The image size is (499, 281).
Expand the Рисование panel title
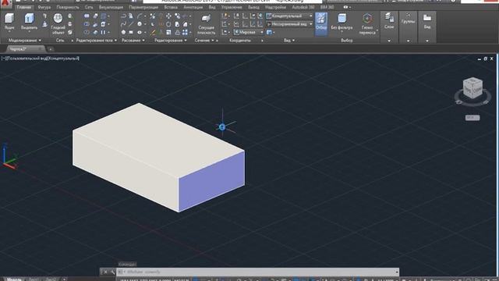[x=133, y=41]
